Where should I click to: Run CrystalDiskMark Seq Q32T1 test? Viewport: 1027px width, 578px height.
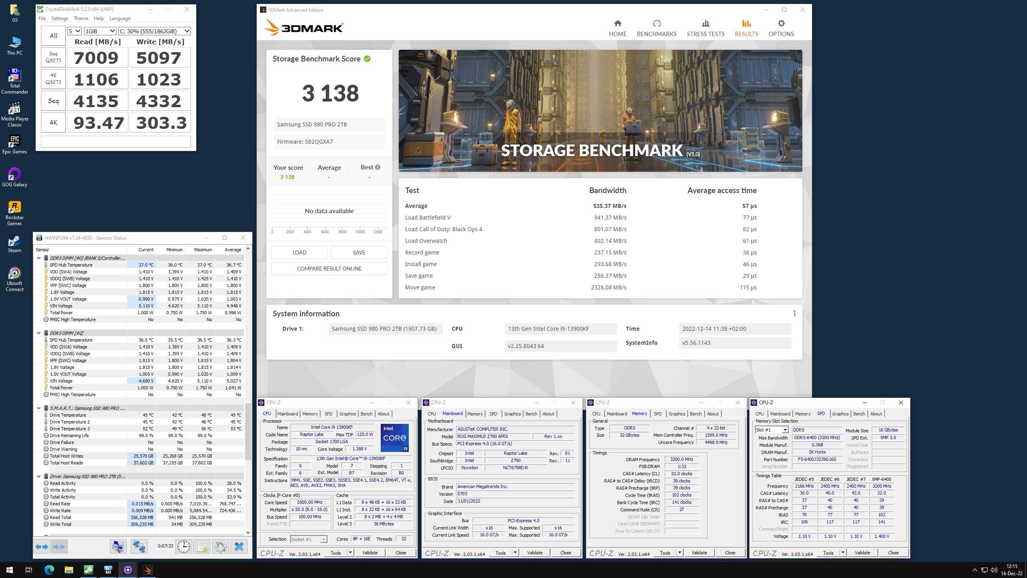(x=53, y=57)
